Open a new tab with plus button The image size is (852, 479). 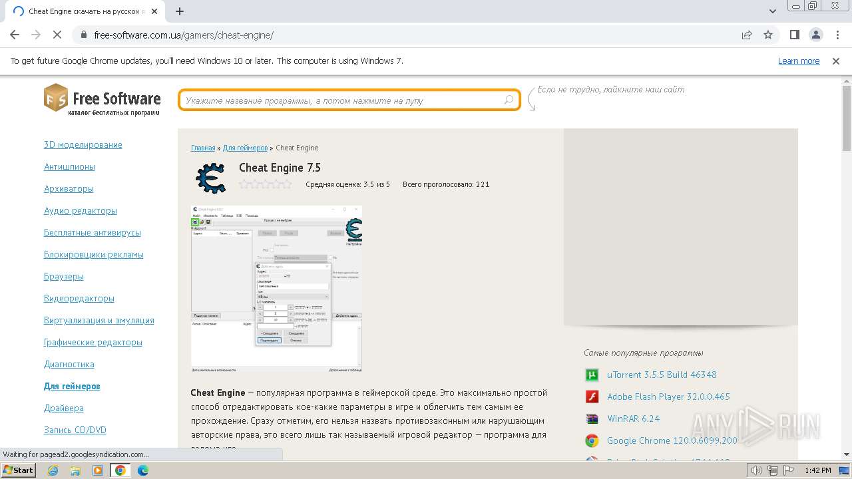pyautogui.click(x=180, y=11)
